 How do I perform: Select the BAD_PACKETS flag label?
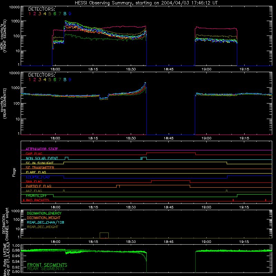click(x=38, y=200)
